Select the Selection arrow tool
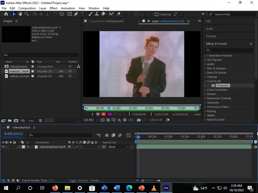The width and height of the screenshot is (258, 193). point(14,14)
